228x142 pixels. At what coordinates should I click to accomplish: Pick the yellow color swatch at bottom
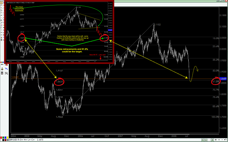click(x=8, y=138)
